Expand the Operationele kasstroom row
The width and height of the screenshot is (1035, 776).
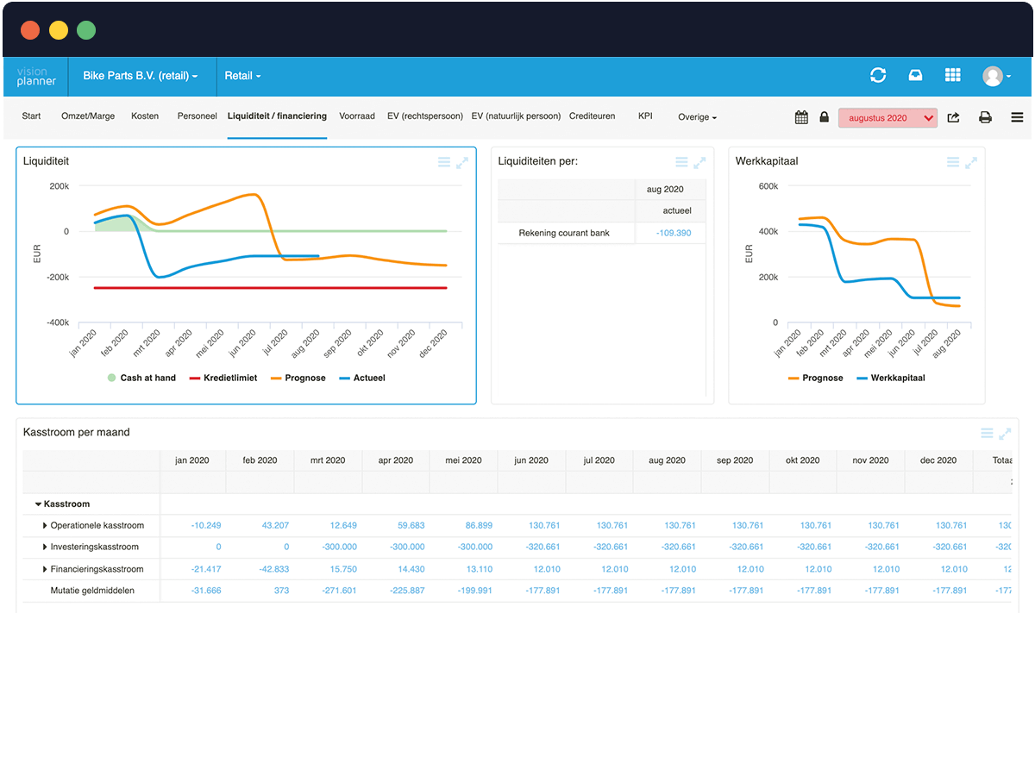(x=45, y=526)
